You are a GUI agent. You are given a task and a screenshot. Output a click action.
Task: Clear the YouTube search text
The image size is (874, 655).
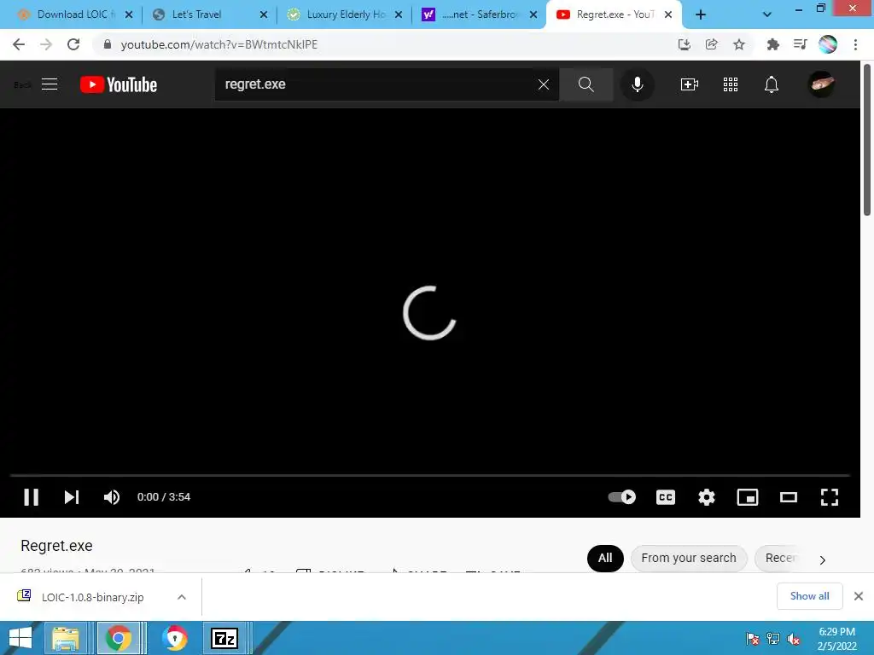tap(544, 84)
